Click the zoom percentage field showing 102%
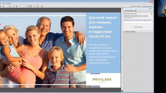 pos(20,6)
